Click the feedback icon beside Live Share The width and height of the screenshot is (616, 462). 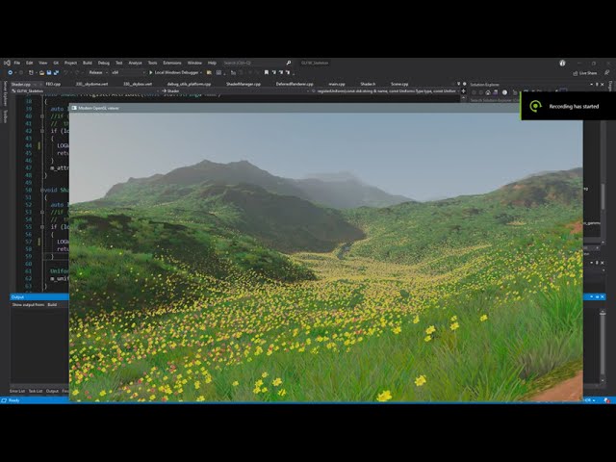pyautogui.click(x=607, y=73)
